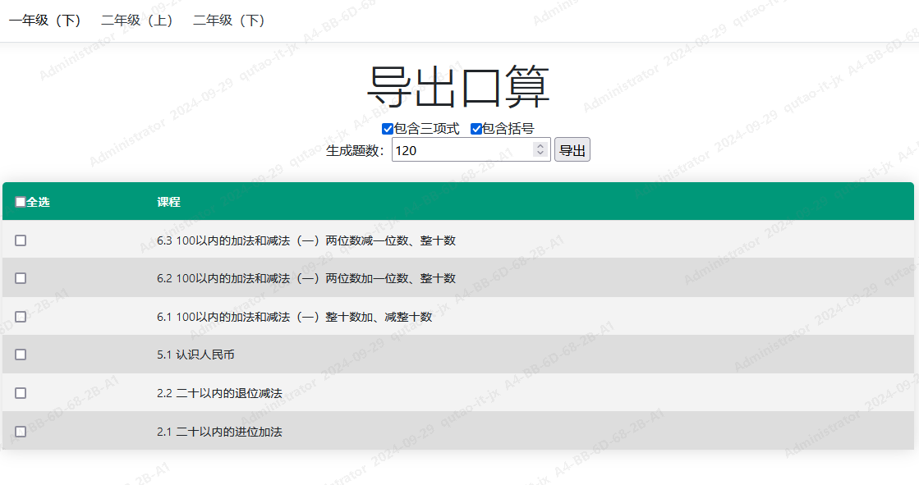Toggle the 包含括号 checkbox
This screenshot has width=919, height=485.
click(x=476, y=129)
